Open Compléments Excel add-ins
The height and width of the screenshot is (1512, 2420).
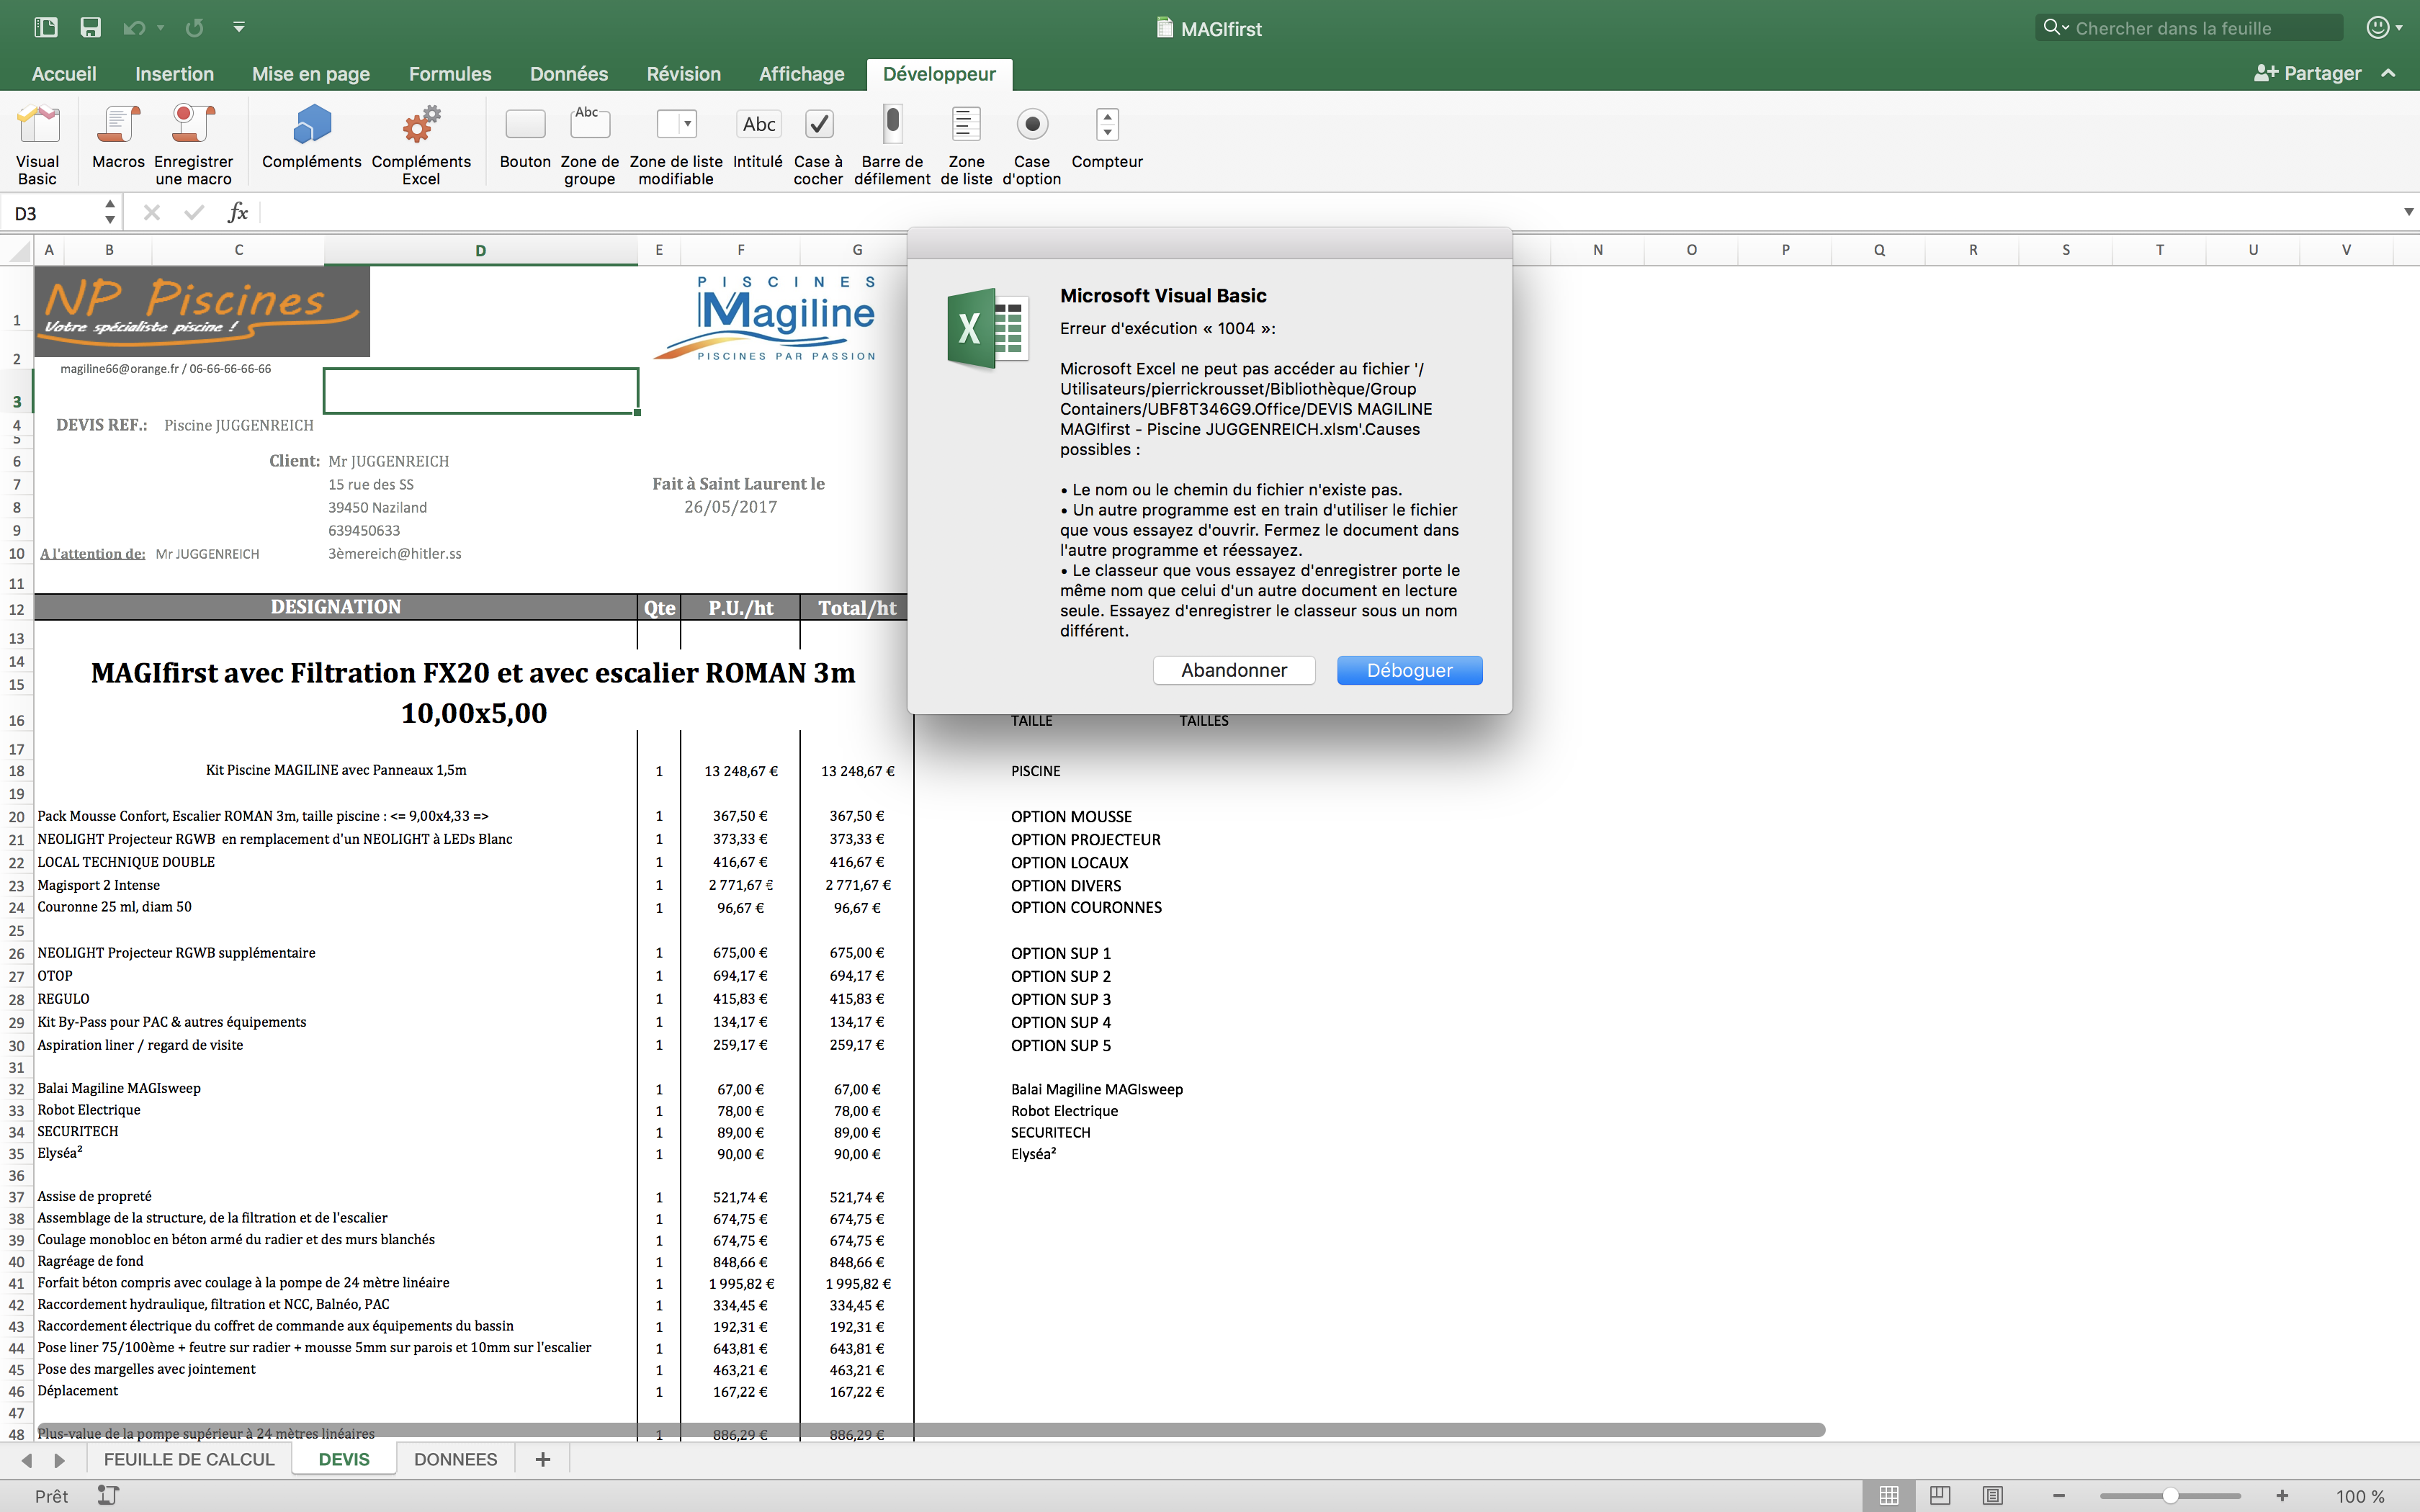pyautogui.click(x=421, y=144)
